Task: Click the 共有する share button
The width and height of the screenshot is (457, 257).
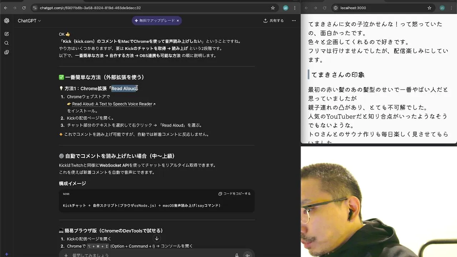Action: click(x=273, y=21)
